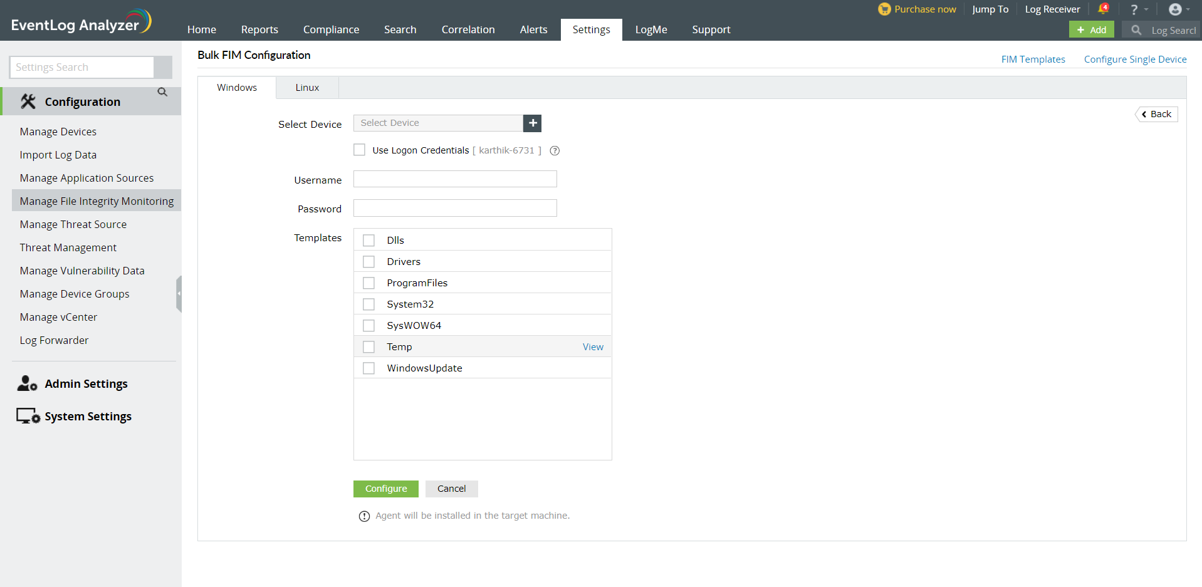Click the EventLog Analyzer logo
The image size is (1202, 587).
click(81, 22)
